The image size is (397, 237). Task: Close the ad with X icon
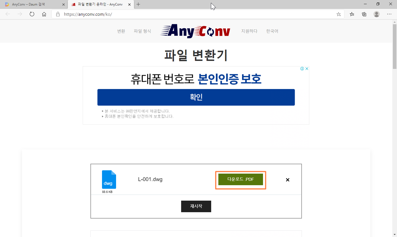pyautogui.click(x=307, y=69)
